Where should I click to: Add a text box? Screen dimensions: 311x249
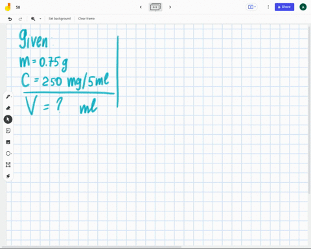tap(8, 165)
